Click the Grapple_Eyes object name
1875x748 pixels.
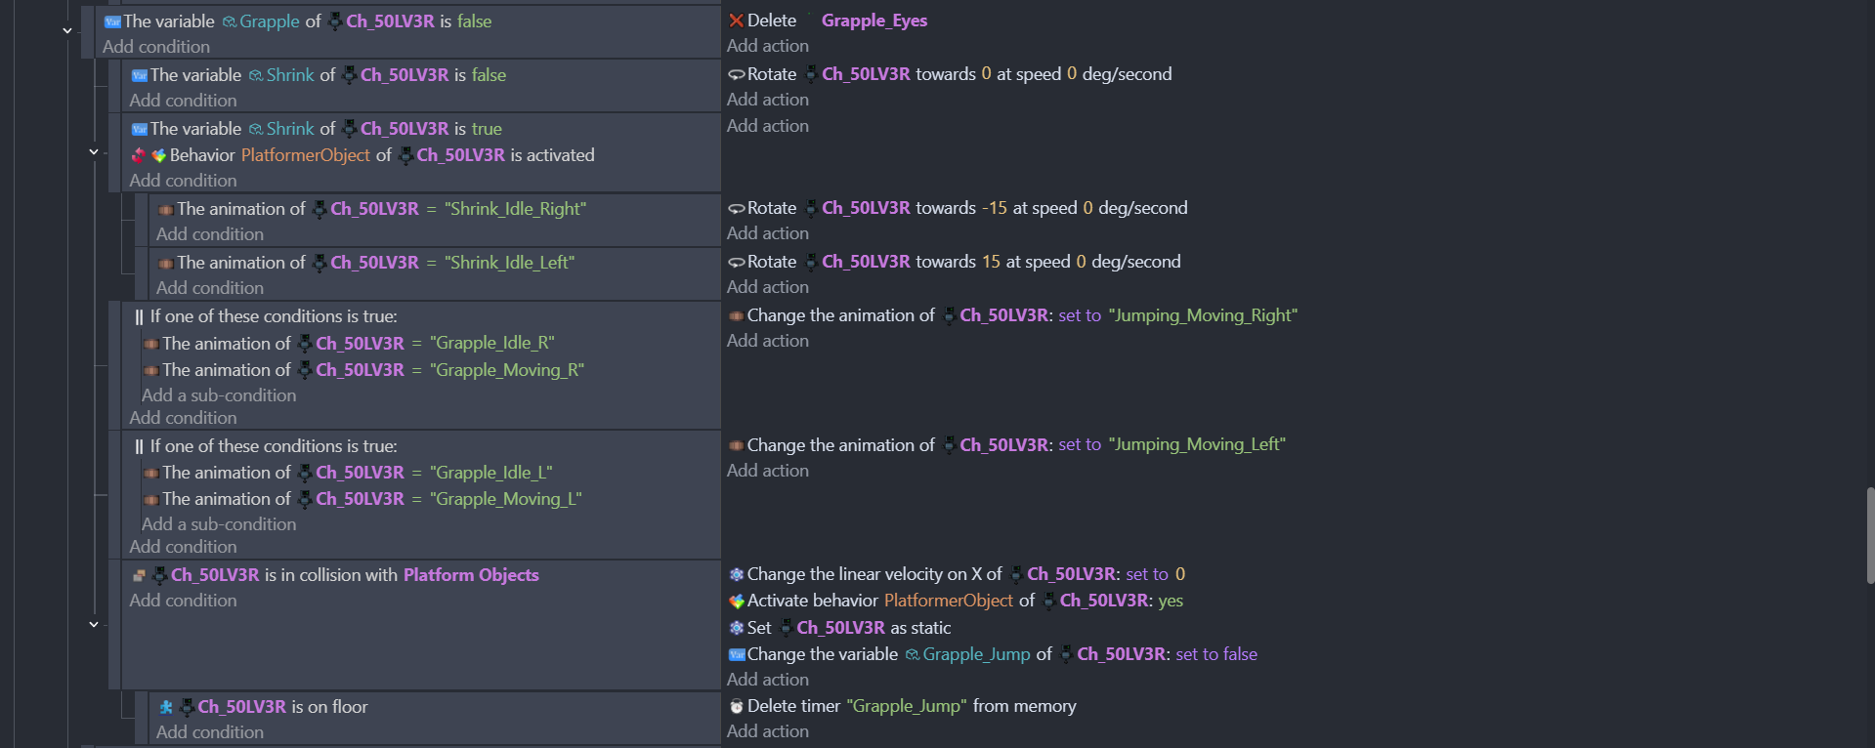874,21
